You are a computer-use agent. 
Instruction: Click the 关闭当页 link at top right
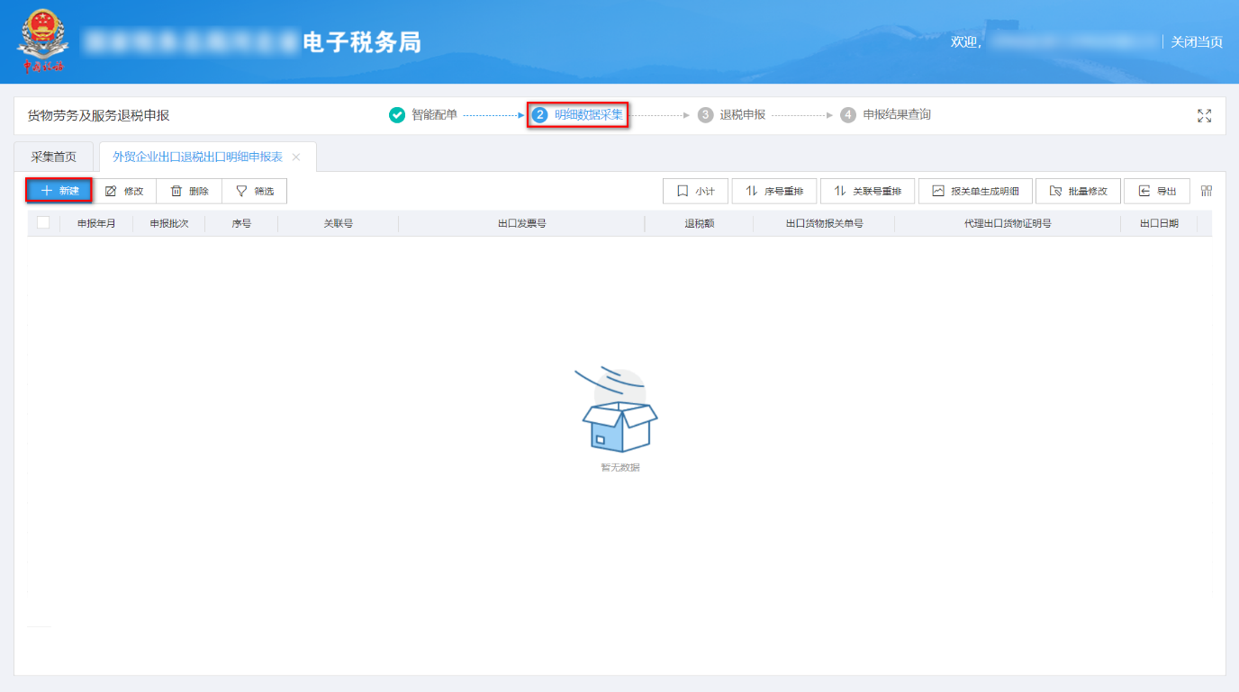[1197, 41]
